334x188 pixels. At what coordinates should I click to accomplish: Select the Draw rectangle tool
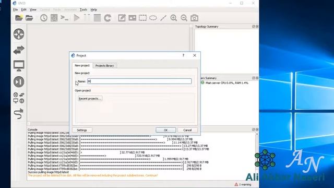(142, 18)
